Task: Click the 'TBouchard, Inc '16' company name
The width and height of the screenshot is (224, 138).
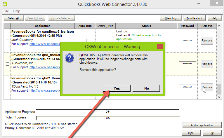Action: [x=25, y=86]
